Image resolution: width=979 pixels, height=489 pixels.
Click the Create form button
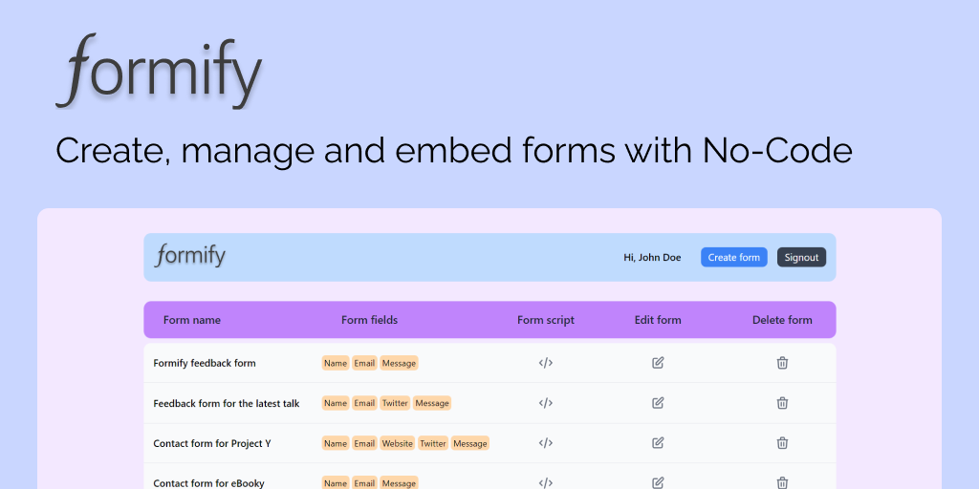[x=733, y=258]
